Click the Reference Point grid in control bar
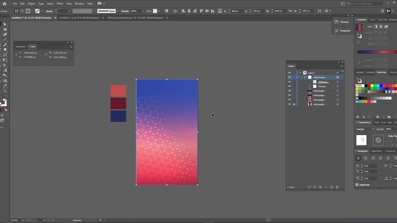The image size is (397, 223). [220, 11]
